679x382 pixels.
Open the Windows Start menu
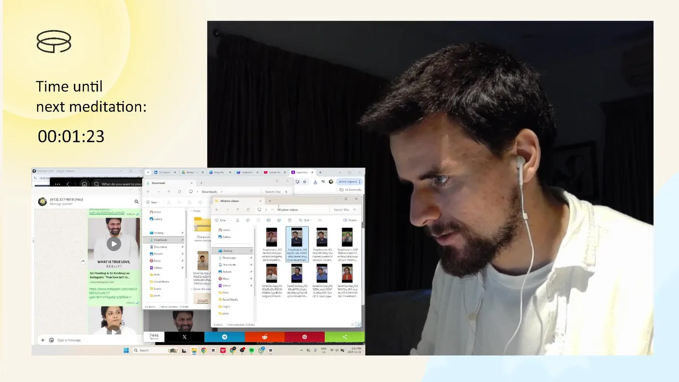126,350
